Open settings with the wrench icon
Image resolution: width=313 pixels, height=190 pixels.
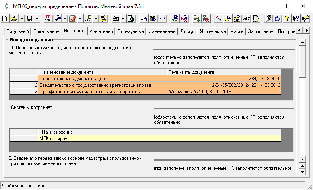268,19
